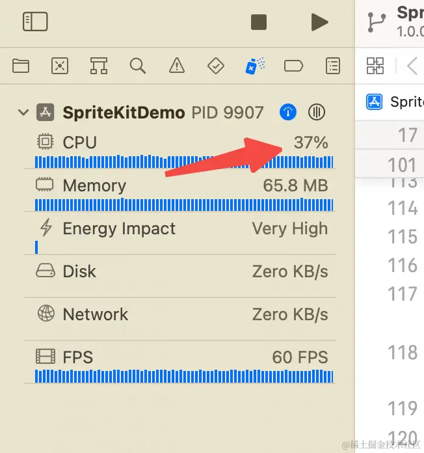Open the Project navigator folder icon
Screen dimensions: 424x453
coord(21,65)
